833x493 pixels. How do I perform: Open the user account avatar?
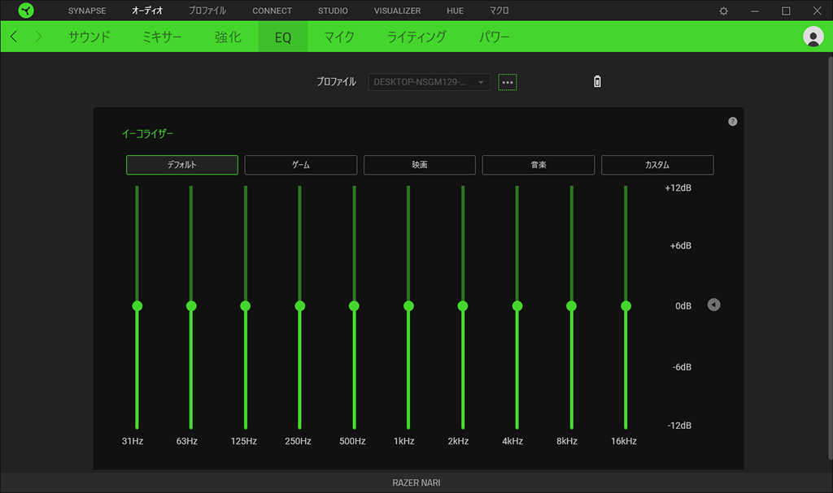tap(813, 37)
